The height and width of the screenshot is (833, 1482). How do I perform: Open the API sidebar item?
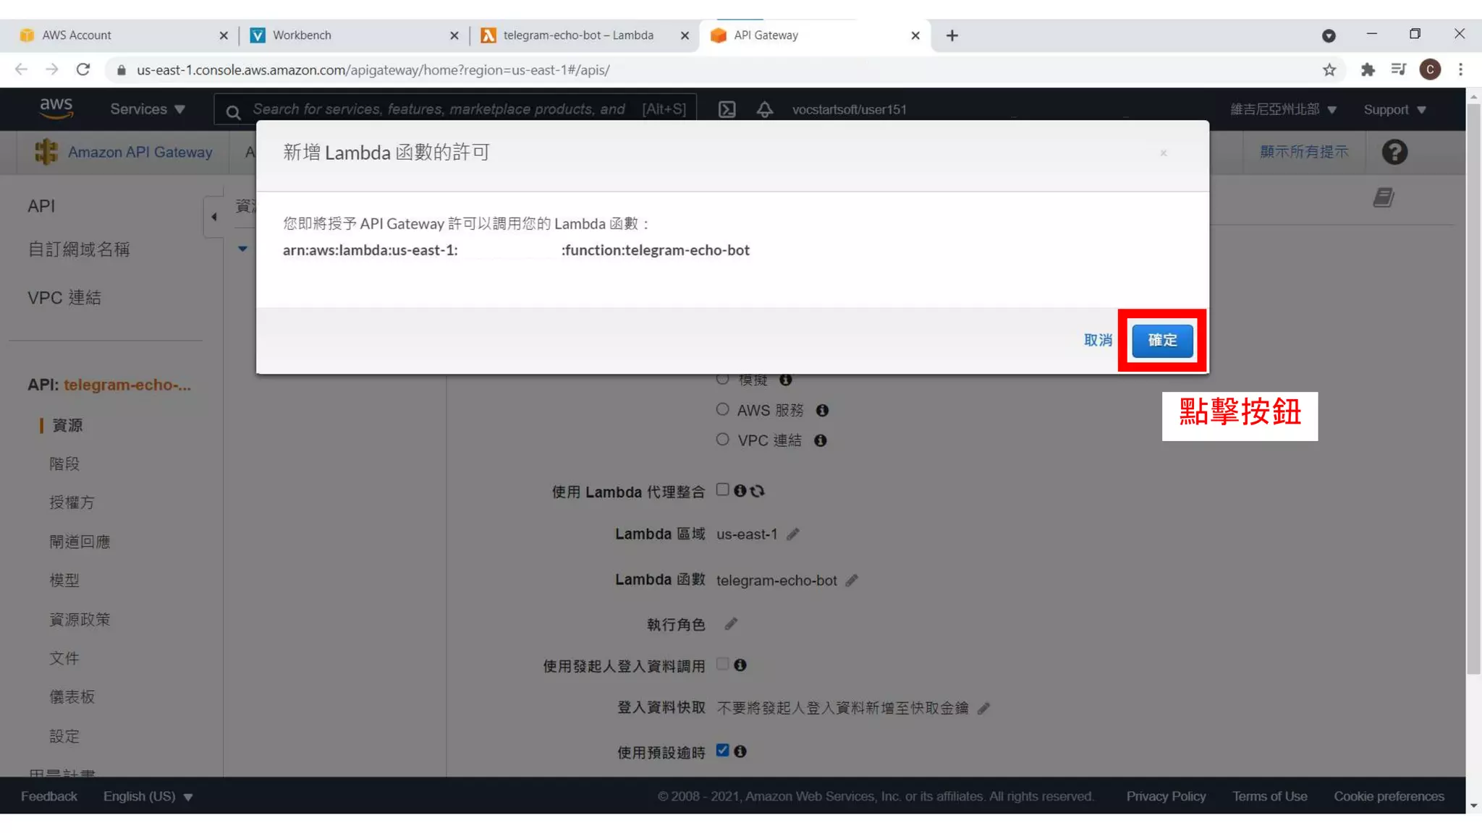[x=41, y=206]
